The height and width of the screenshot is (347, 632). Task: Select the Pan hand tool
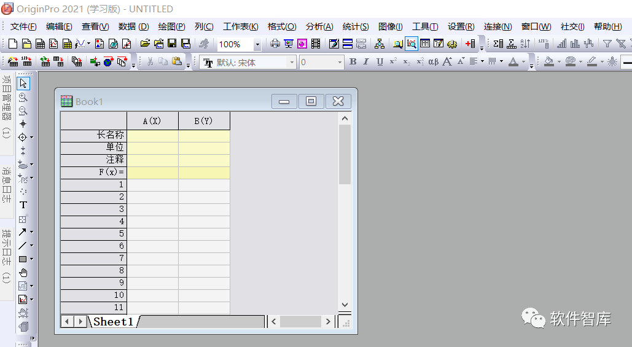[x=23, y=273]
